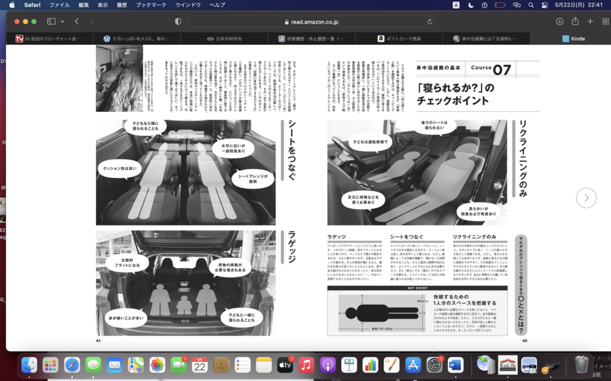The image size is (611, 381).
Task: Open the input source menu in menu bar
Action: [x=456, y=5]
